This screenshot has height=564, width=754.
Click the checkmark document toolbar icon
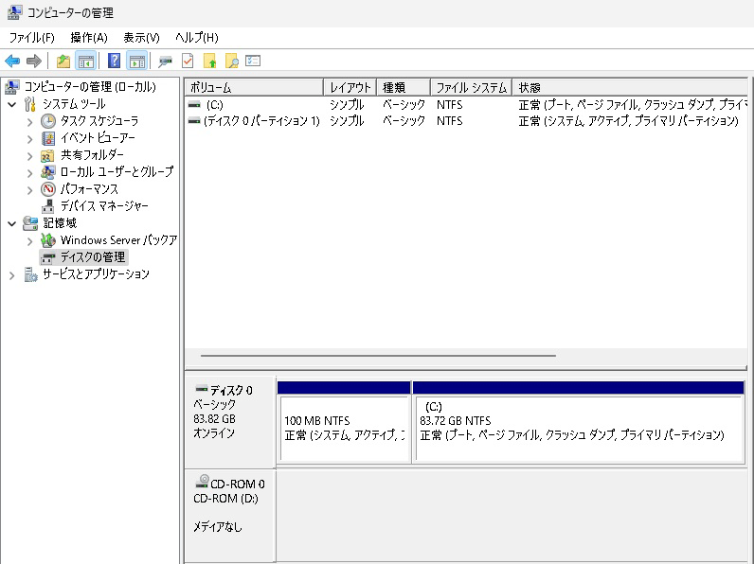tap(188, 62)
